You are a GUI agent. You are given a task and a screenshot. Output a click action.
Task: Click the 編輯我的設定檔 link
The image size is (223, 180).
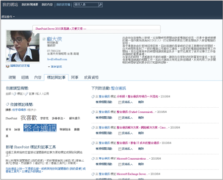pyautogui.click(x=20, y=66)
